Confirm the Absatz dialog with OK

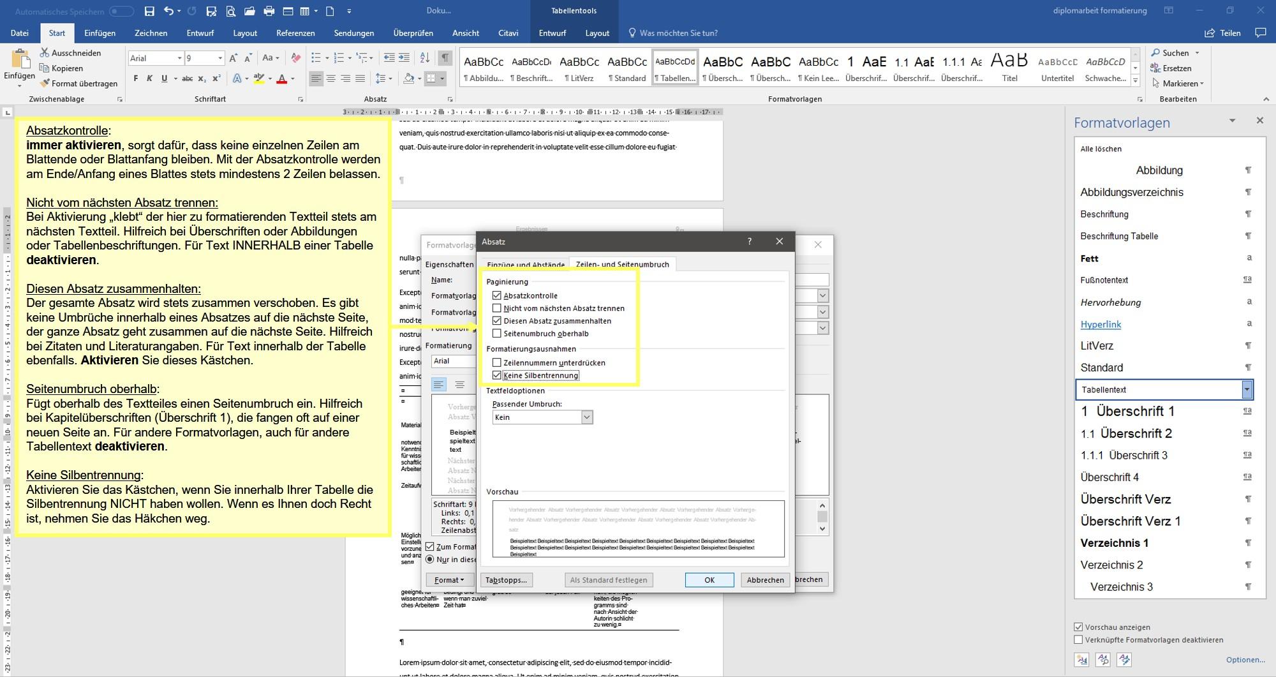coord(709,579)
